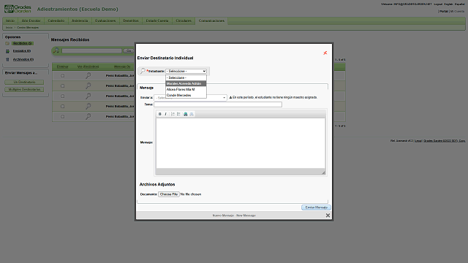Click the Inicio breadcrumb link
The height and width of the screenshot is (263, 468).
pos(9,28)
